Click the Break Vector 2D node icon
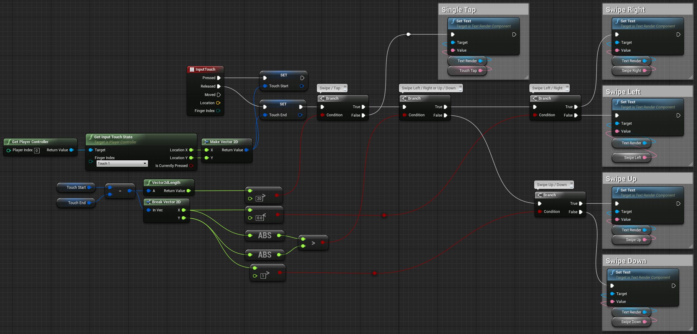 [148, 202]
